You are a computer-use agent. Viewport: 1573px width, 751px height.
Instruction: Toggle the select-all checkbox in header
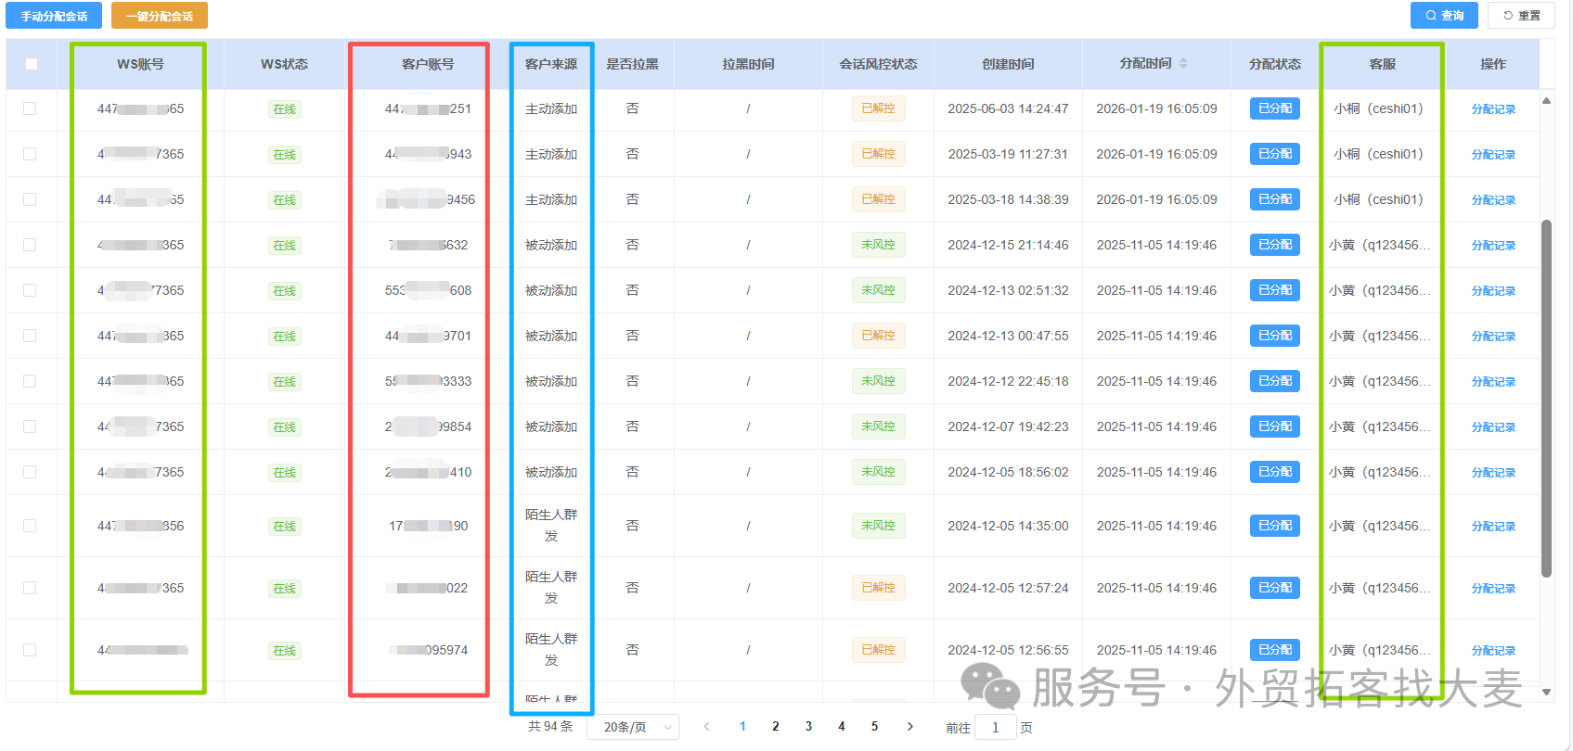coord(32,64)
